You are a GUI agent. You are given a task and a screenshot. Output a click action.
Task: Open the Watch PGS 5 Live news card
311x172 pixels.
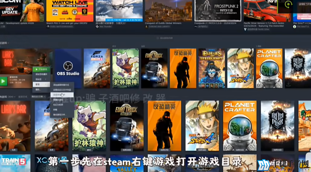70,11
